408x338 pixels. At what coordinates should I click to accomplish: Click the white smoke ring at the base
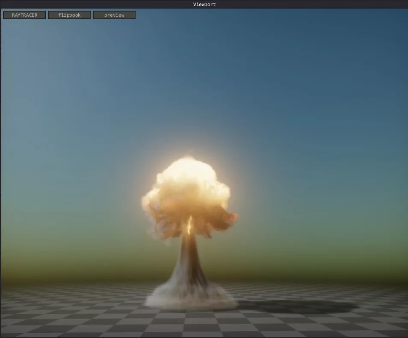point(190,299)
